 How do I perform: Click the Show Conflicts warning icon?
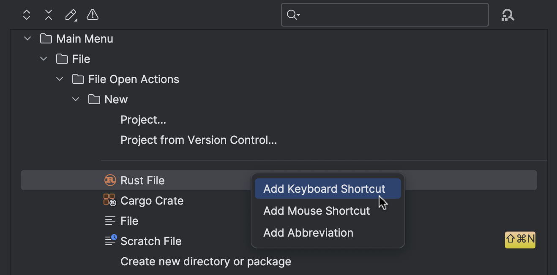[92, 15]
